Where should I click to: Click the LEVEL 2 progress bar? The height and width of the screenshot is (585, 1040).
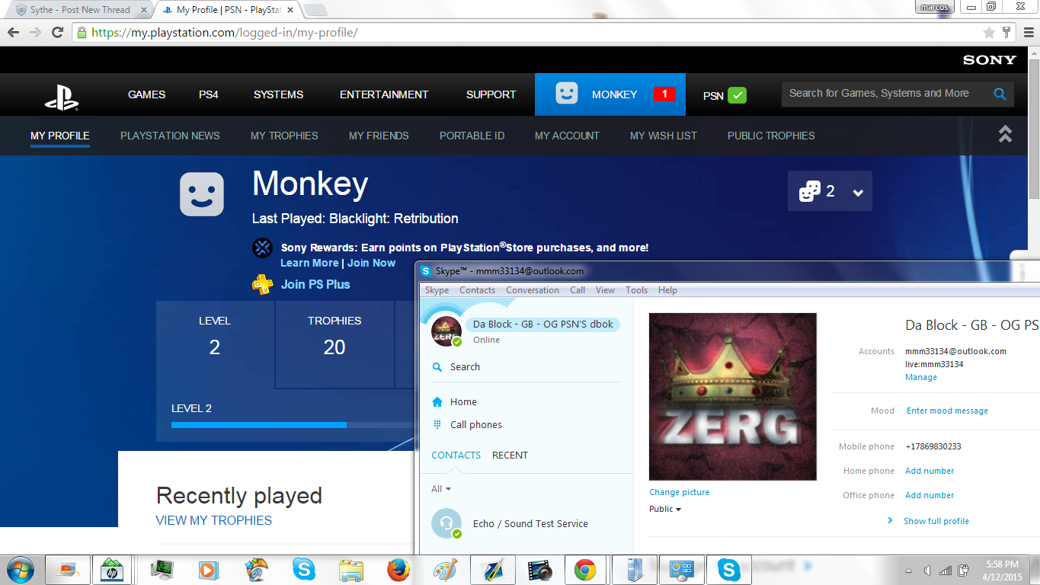pos(293,425)
